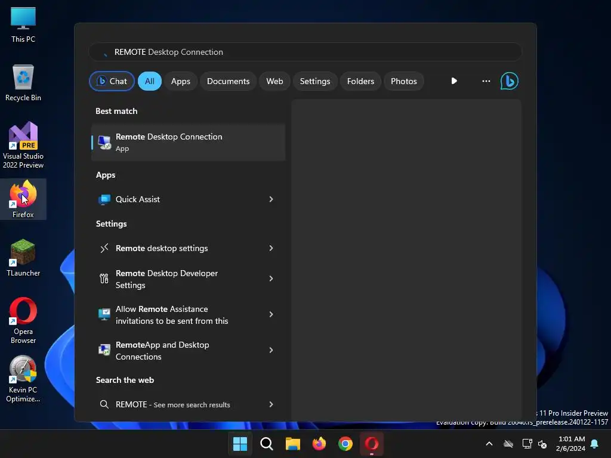Expand REMOTE web search result
The height and width of the screenshot is (458, 611).
pyautogui.click(x=271, y=404)
